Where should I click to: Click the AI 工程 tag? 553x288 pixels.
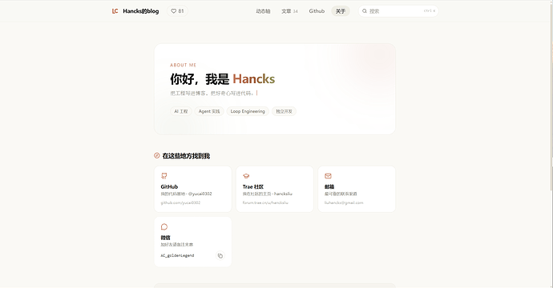pyautogui.click(x=181, y=111)
